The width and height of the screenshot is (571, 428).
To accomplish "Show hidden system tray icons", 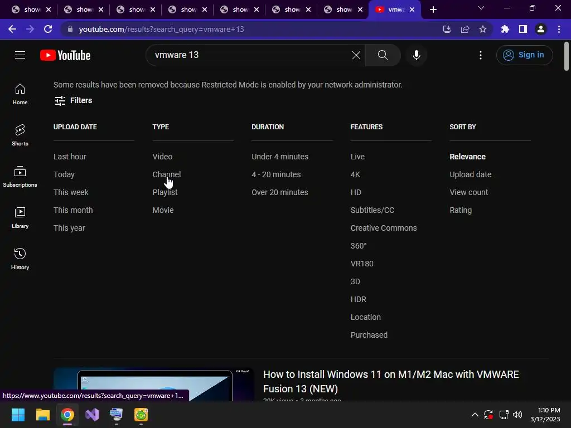I will (x=475, y=415).
